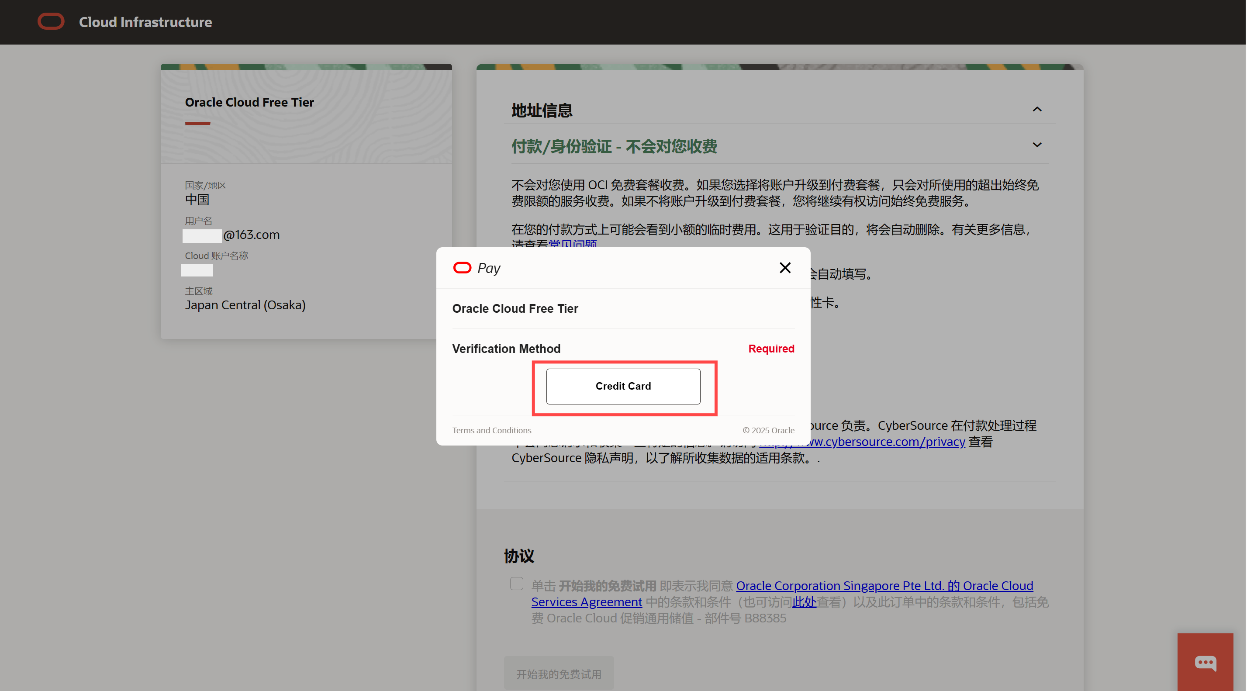Click the 主区域 label
1247x691 pixels.
[x=198, y=291]
